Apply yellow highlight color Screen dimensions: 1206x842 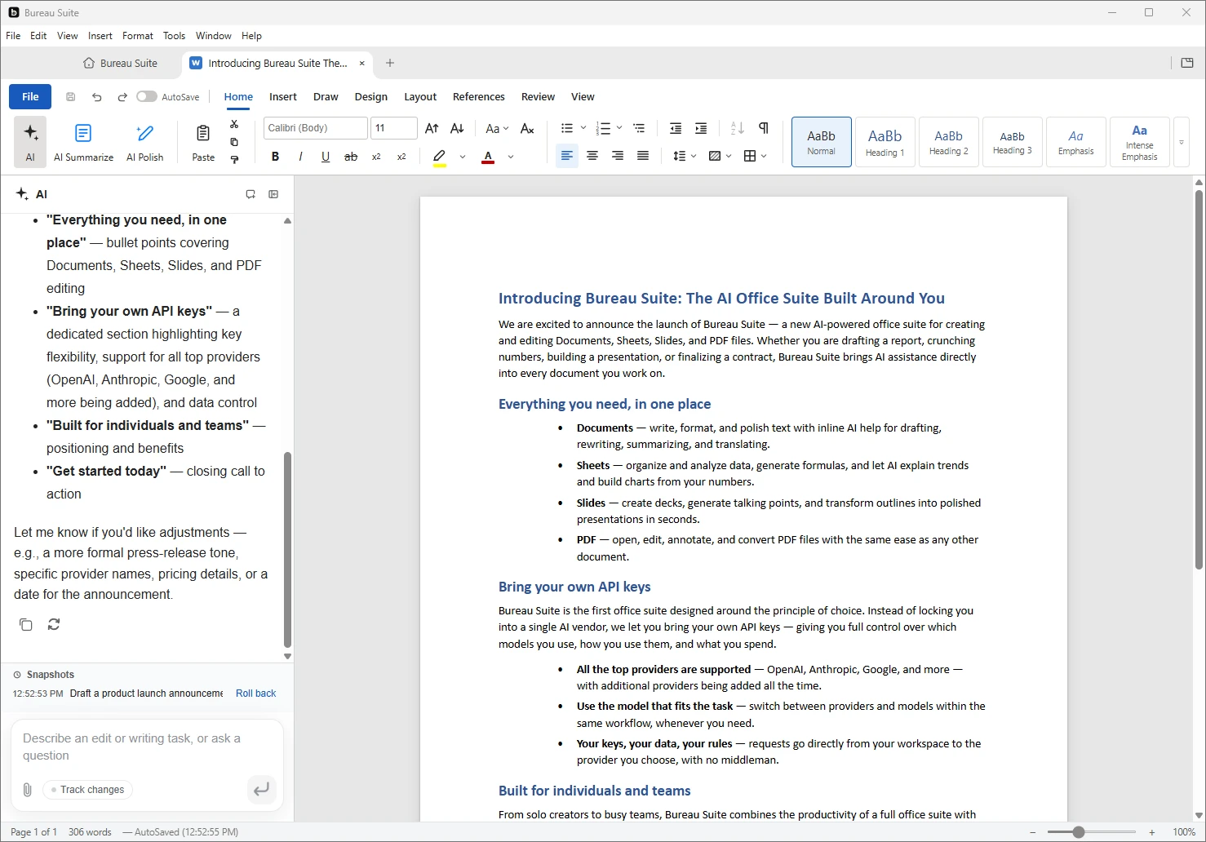[440, 157]
